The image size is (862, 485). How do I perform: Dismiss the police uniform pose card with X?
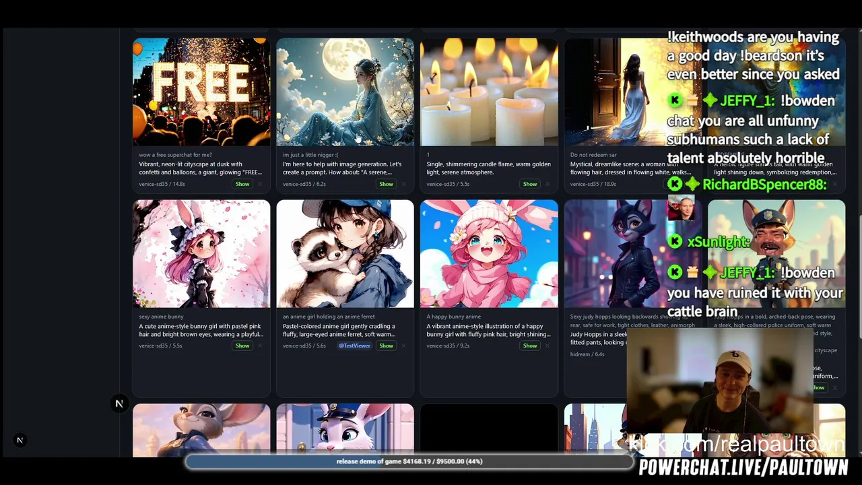[x=835, y=387]
